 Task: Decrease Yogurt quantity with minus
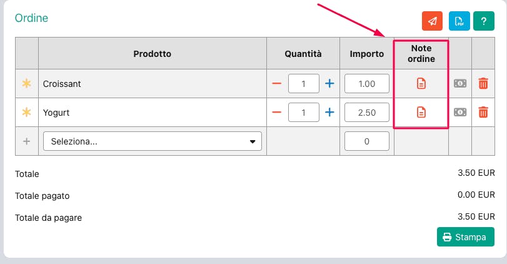(277, 113)
